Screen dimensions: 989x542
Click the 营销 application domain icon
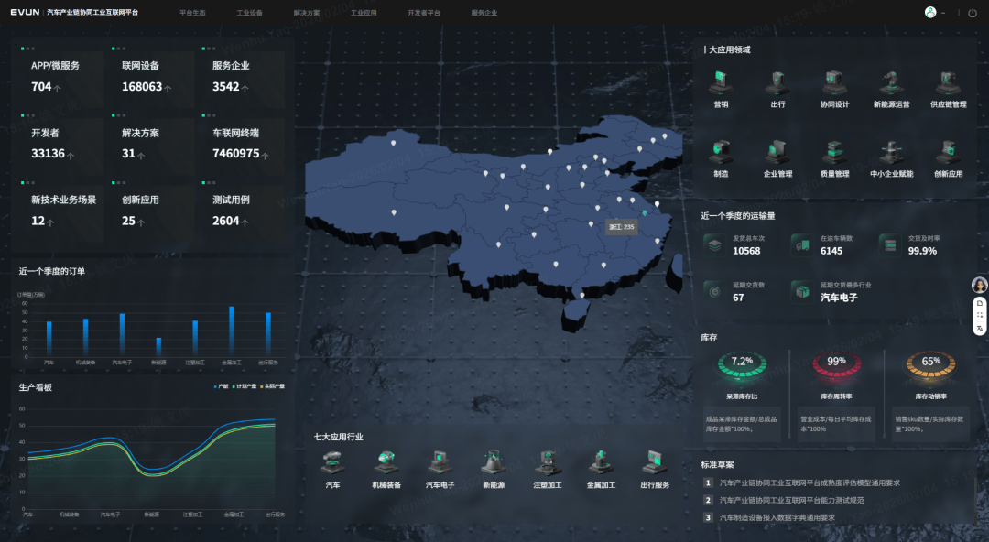click(721, 85)
